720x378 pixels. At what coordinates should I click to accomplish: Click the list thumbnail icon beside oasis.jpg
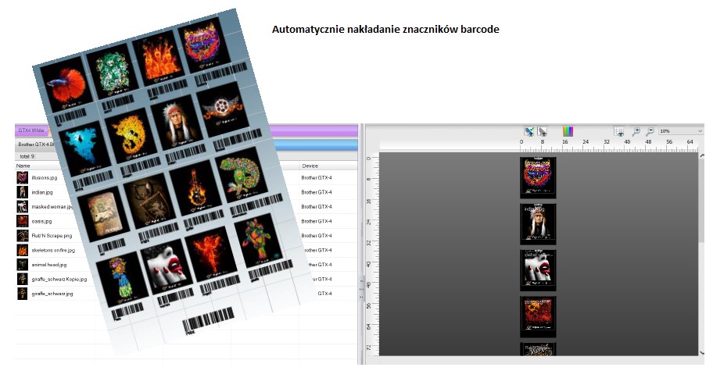[22, 221]
